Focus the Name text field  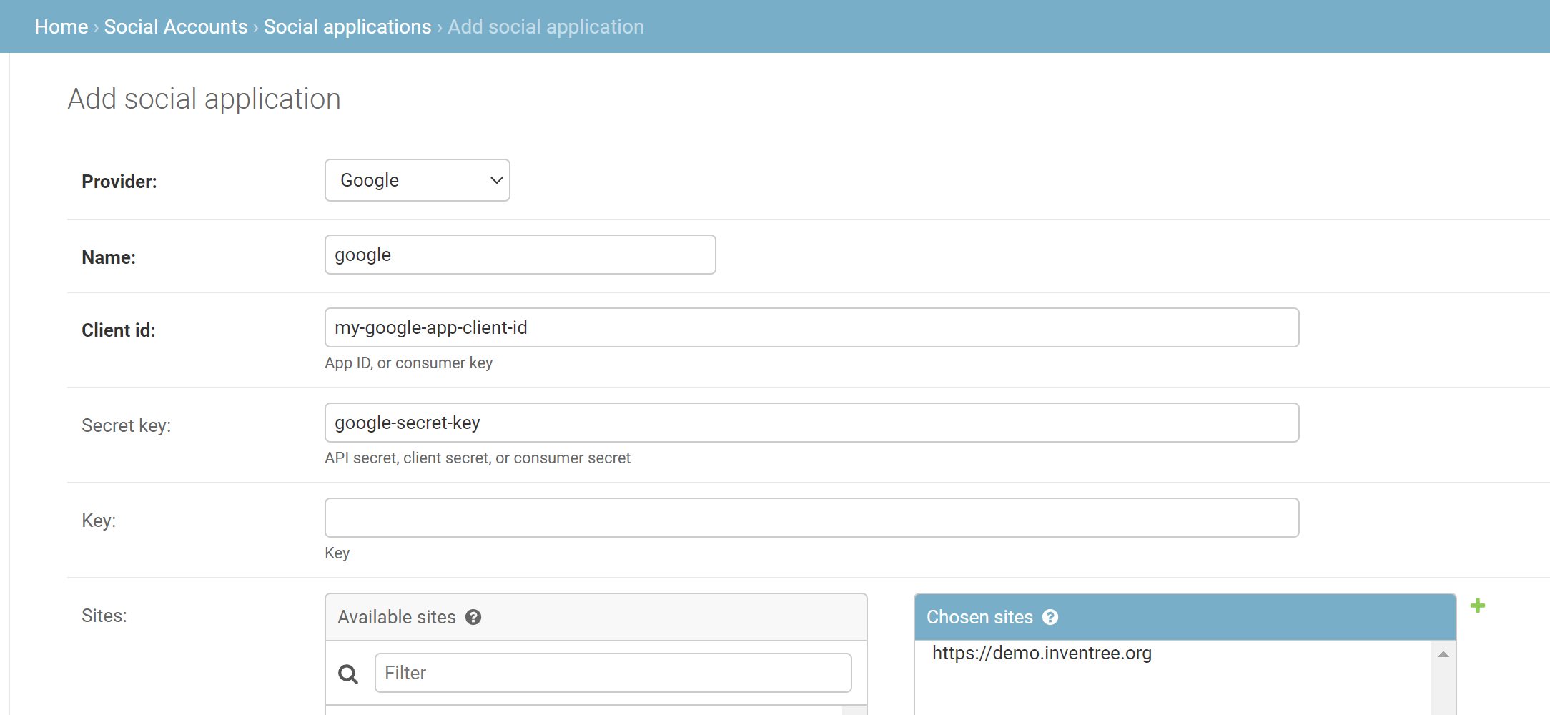click(520, 255)
